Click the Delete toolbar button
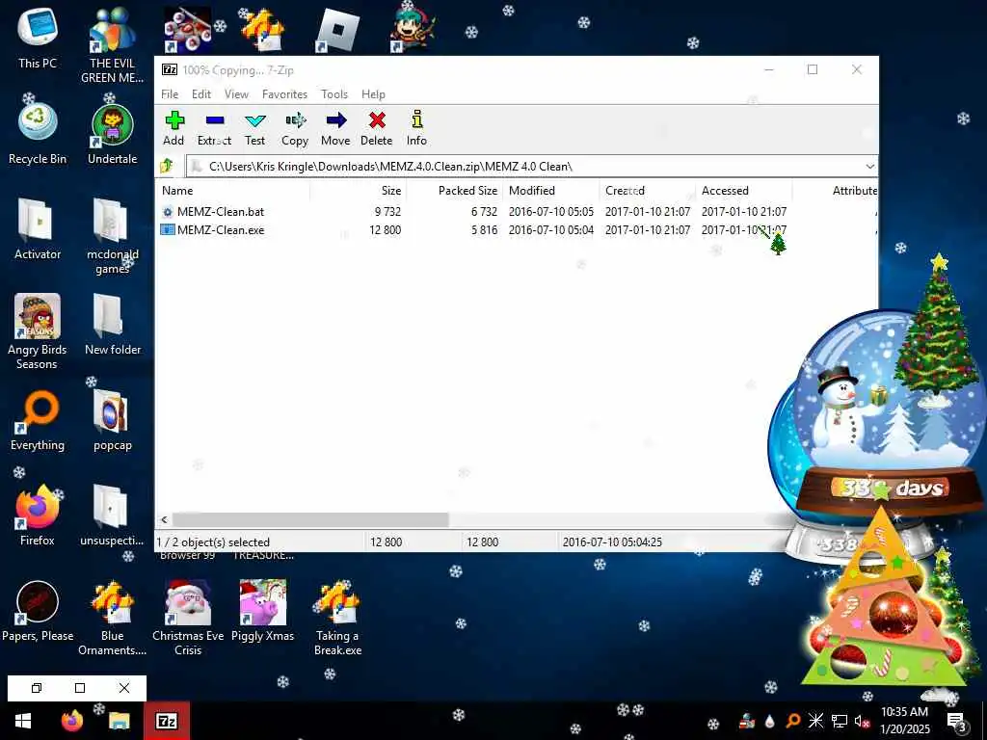 point(377,128)
